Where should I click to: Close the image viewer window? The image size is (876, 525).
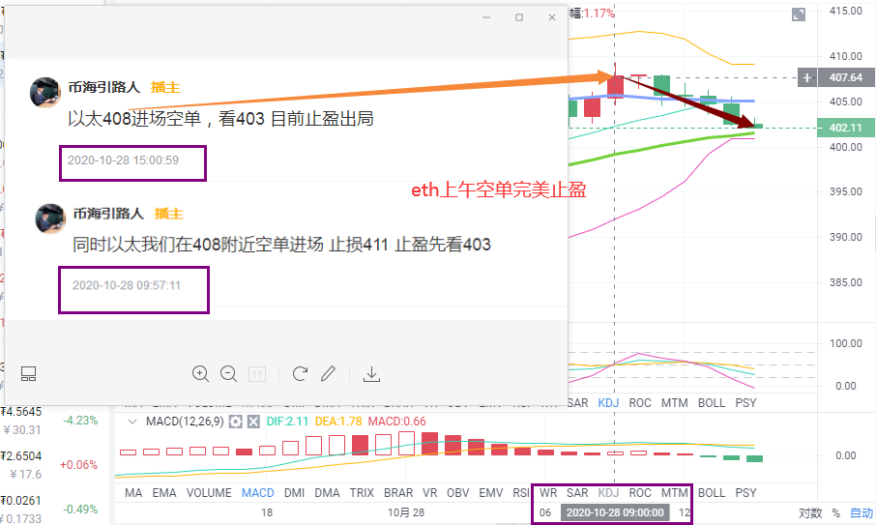coord(552,17)
